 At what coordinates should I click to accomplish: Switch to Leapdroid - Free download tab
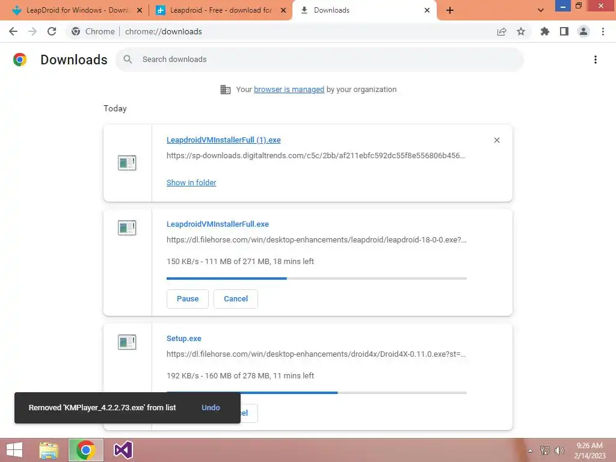221,10
